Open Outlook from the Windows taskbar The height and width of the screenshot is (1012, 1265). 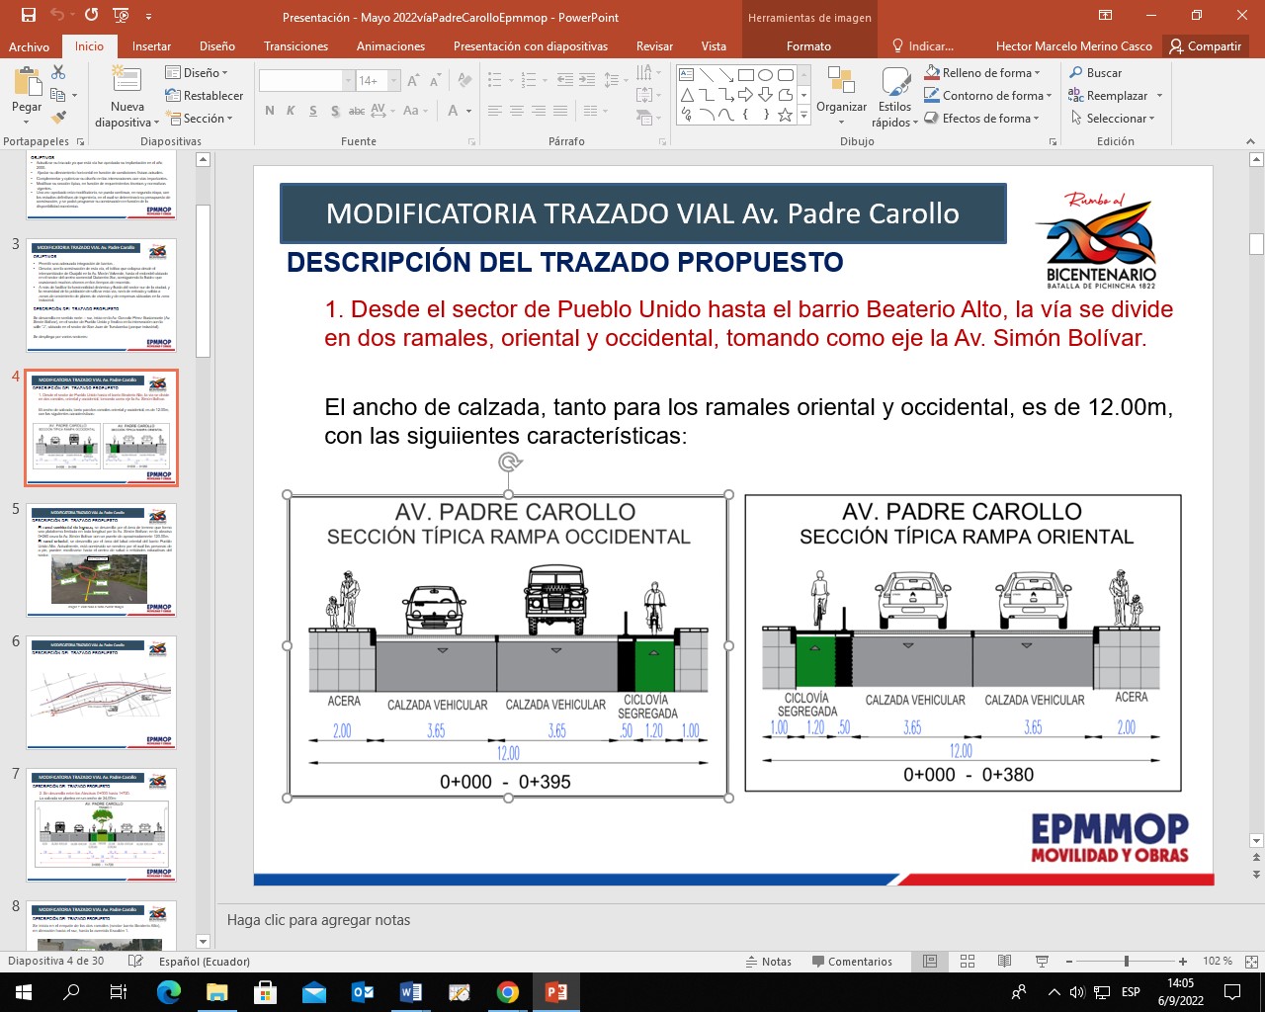tap(363, 992)
